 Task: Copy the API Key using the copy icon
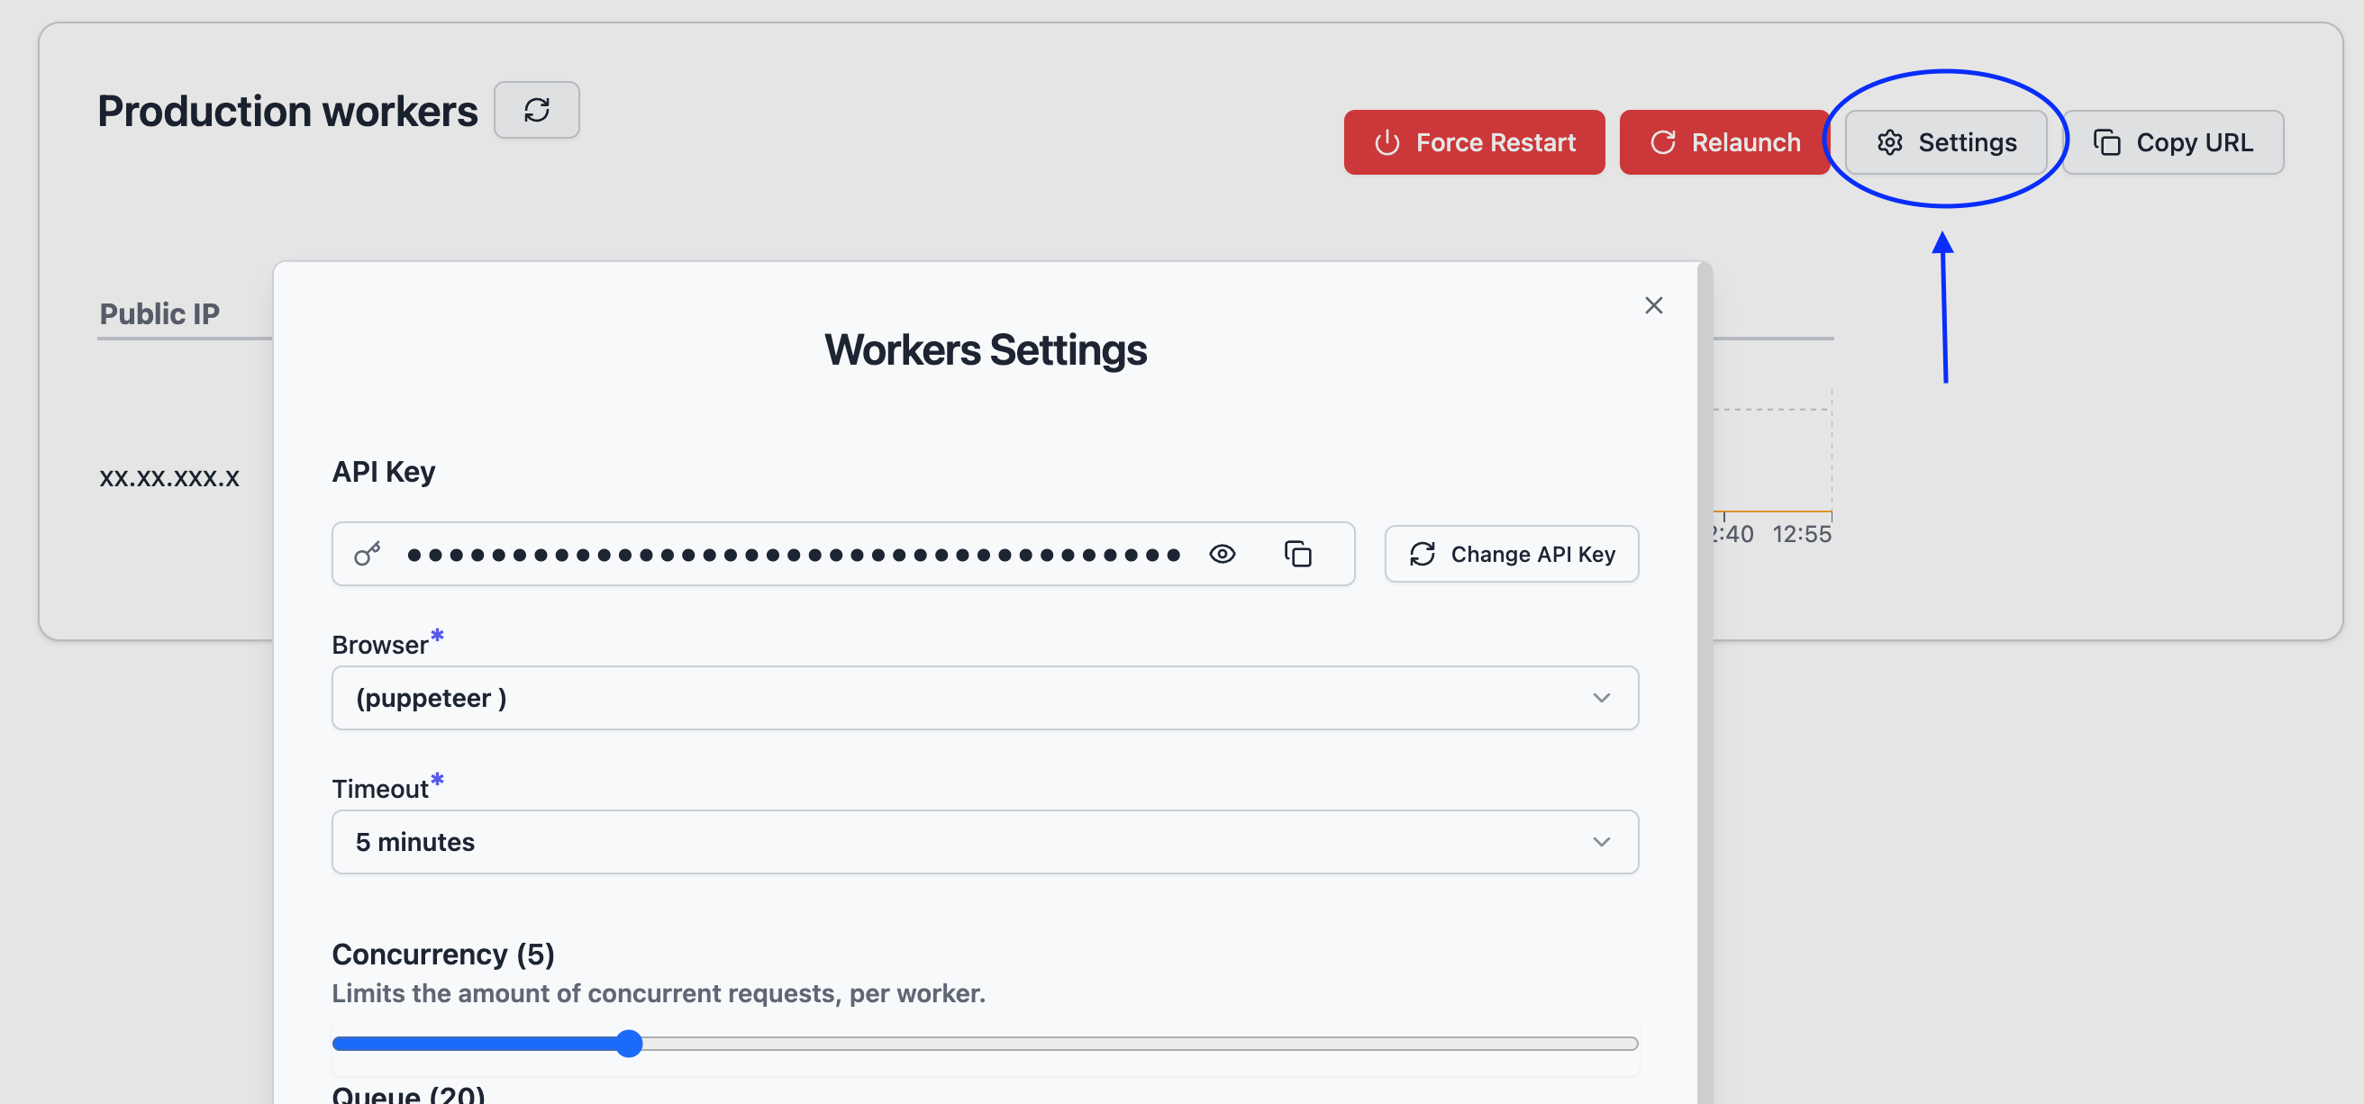click(x=1299, y=554)
